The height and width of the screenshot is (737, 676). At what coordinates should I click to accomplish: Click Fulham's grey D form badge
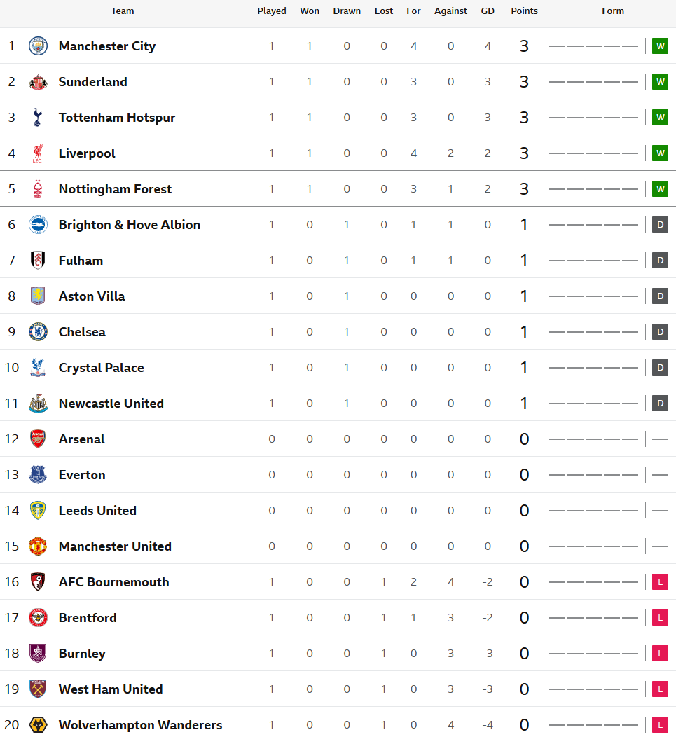(x=660, y=261)
